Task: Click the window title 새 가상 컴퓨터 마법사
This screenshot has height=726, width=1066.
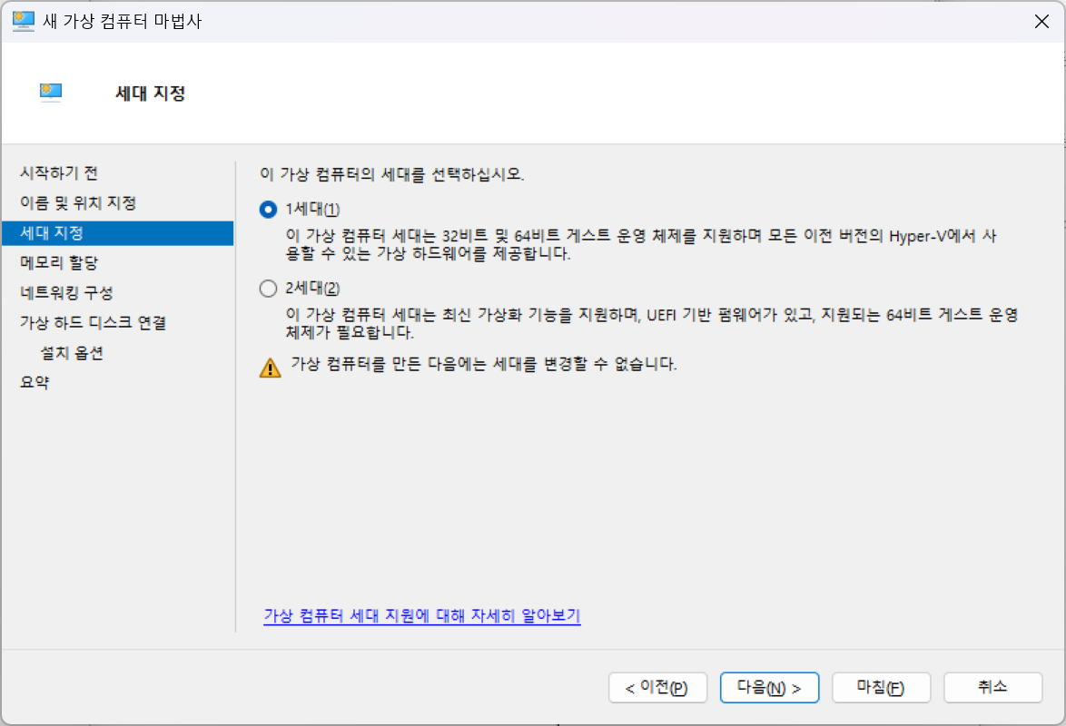Action: [123, 21]
